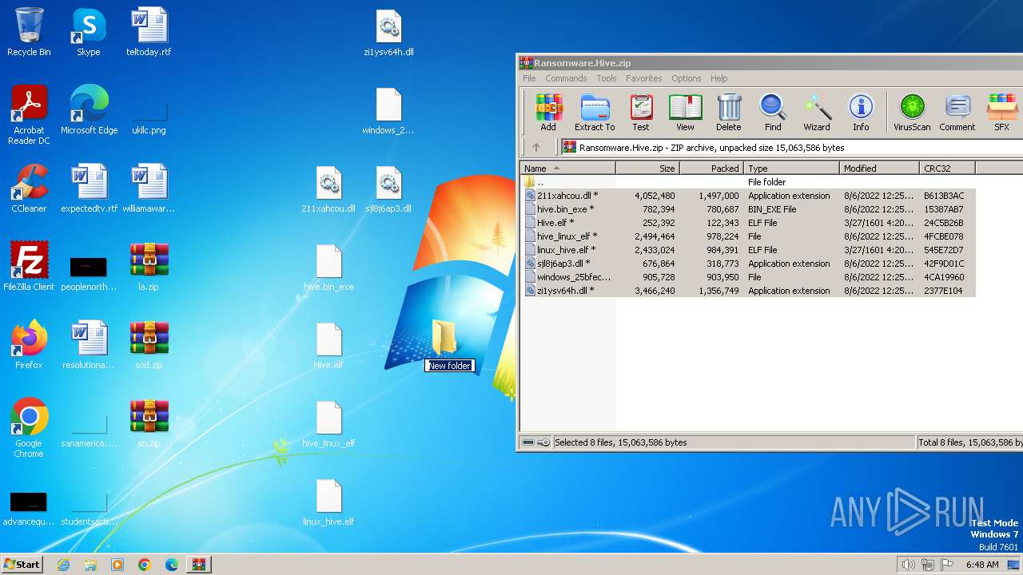Screen dimensions: 1023x575
Task: Open the View tool in WinRAR
Action: tap(685, 112)
